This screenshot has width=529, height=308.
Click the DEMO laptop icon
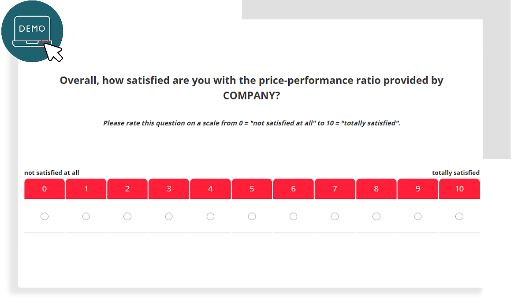click(32, 31)
